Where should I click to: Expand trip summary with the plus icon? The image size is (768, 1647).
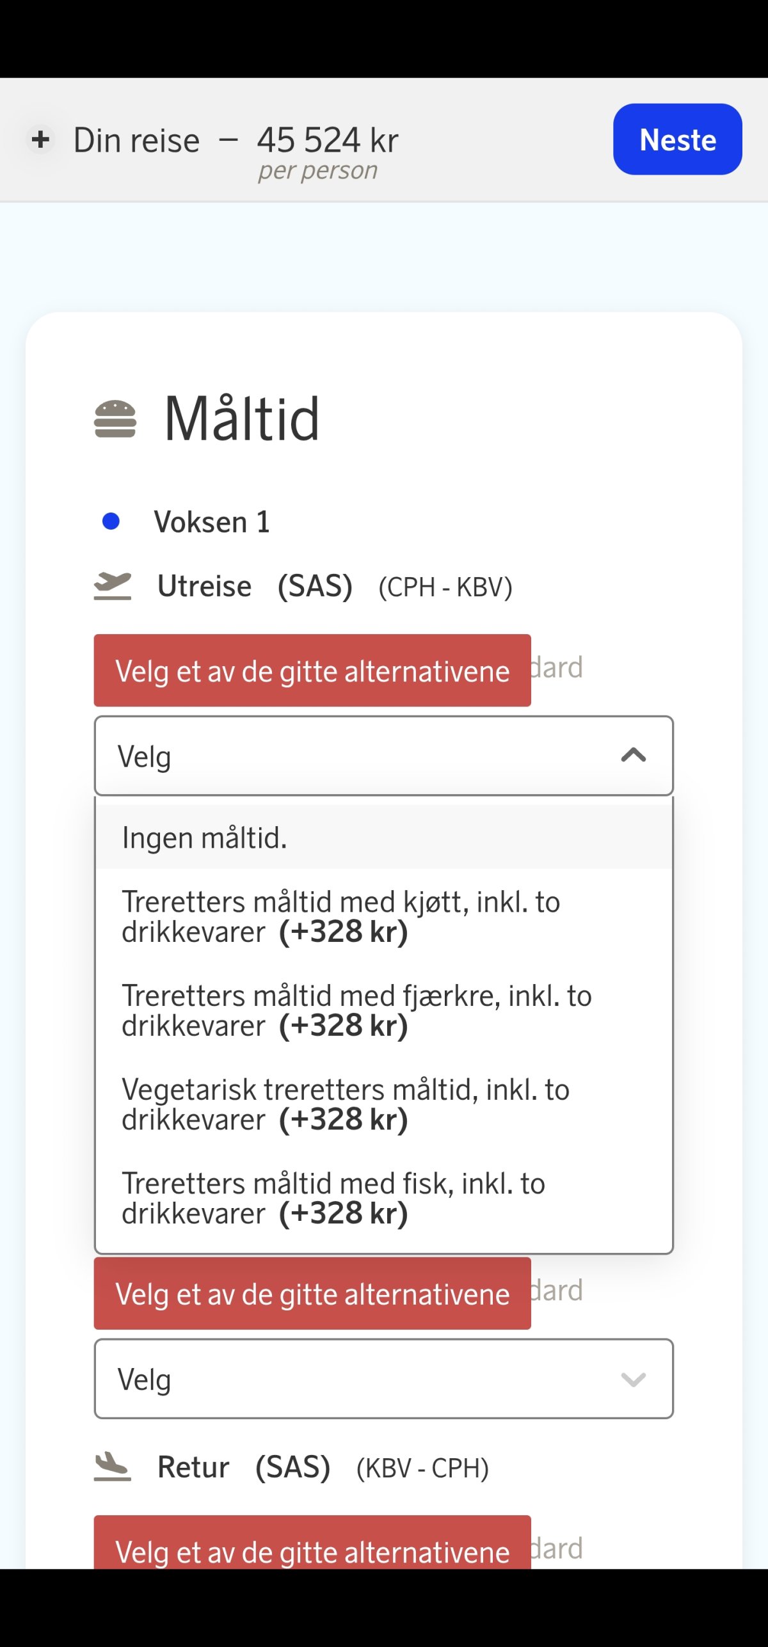(41, 139)
